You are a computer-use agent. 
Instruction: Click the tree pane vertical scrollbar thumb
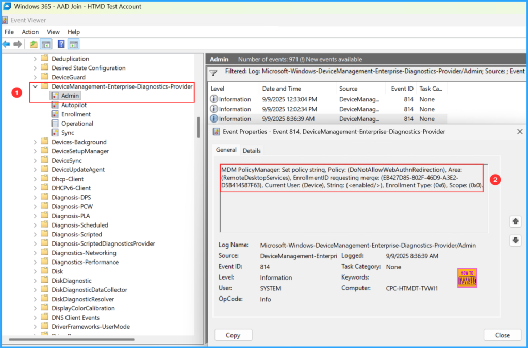pos(199,128)
